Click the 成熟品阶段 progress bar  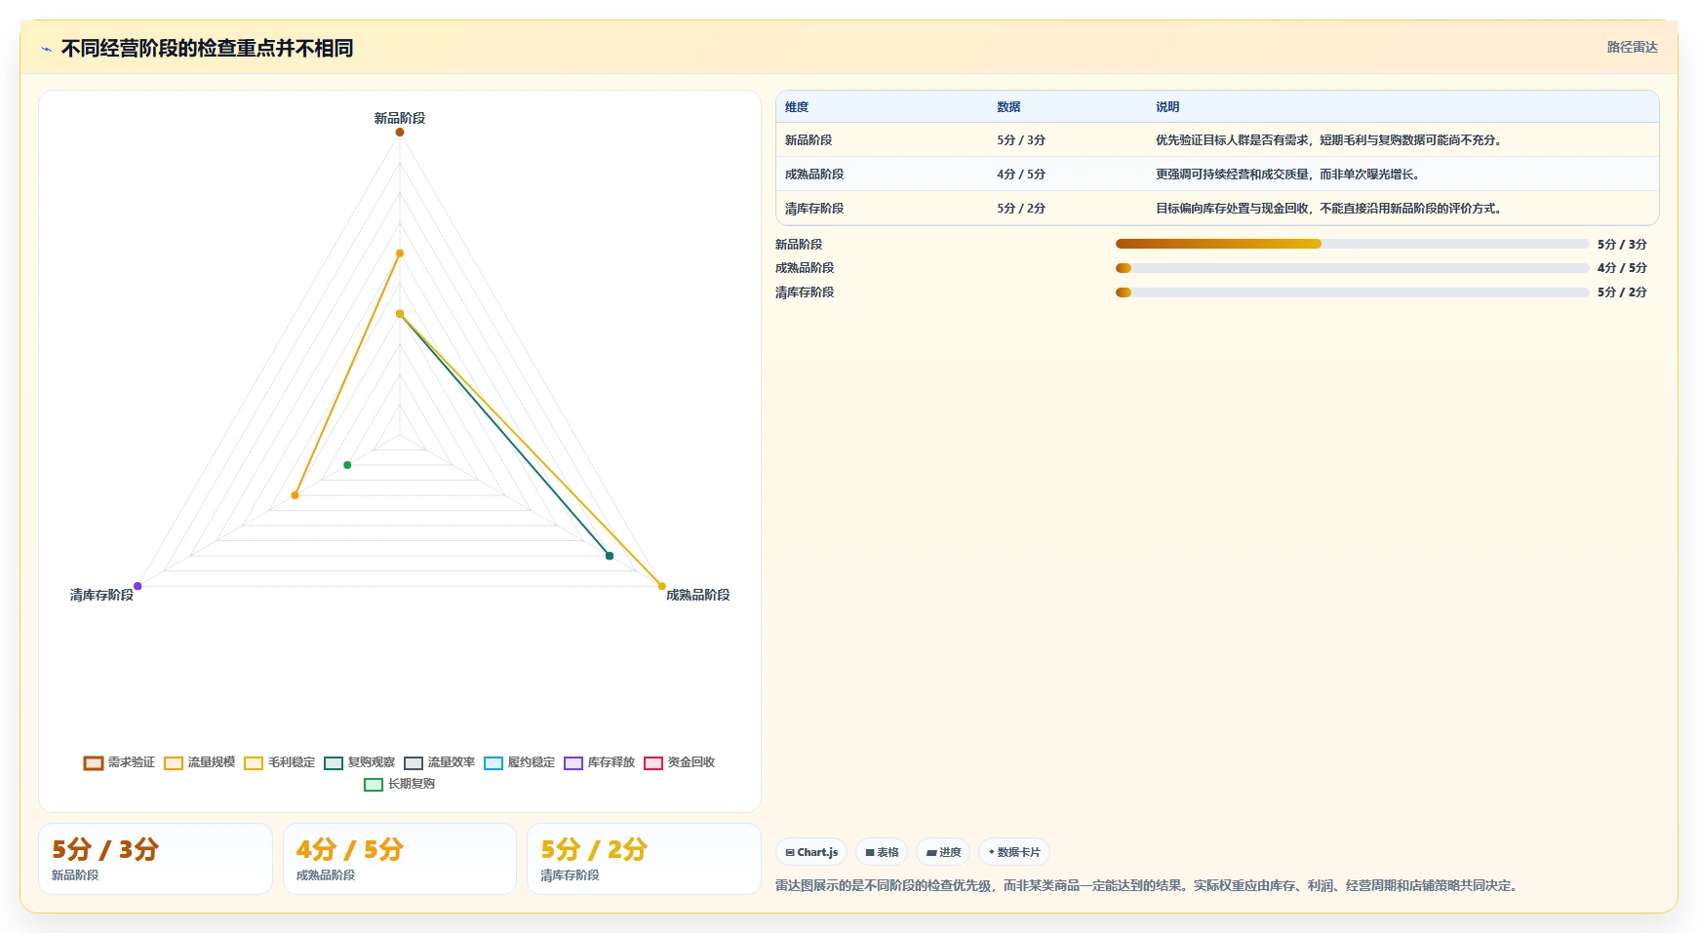point(1352,268)
